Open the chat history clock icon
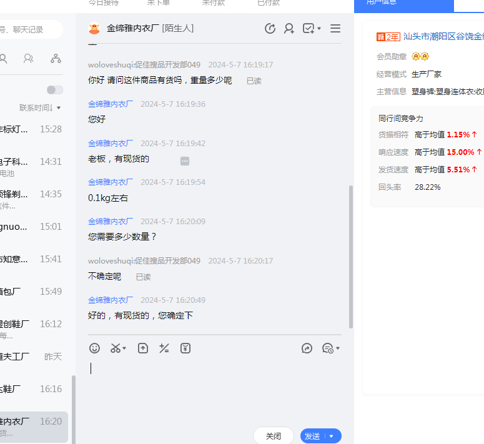This screenshot has width=484, height=444. [270, 28]
